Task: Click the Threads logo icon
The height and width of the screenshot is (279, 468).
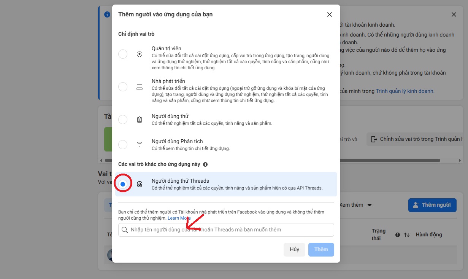Action: click(140, 184)
